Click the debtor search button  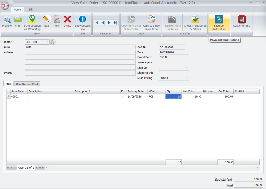[x=52, y=42]
